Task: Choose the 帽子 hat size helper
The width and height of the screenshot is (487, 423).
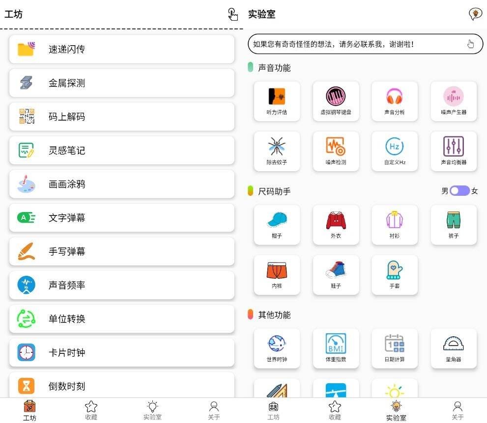Action: point(277,225)
